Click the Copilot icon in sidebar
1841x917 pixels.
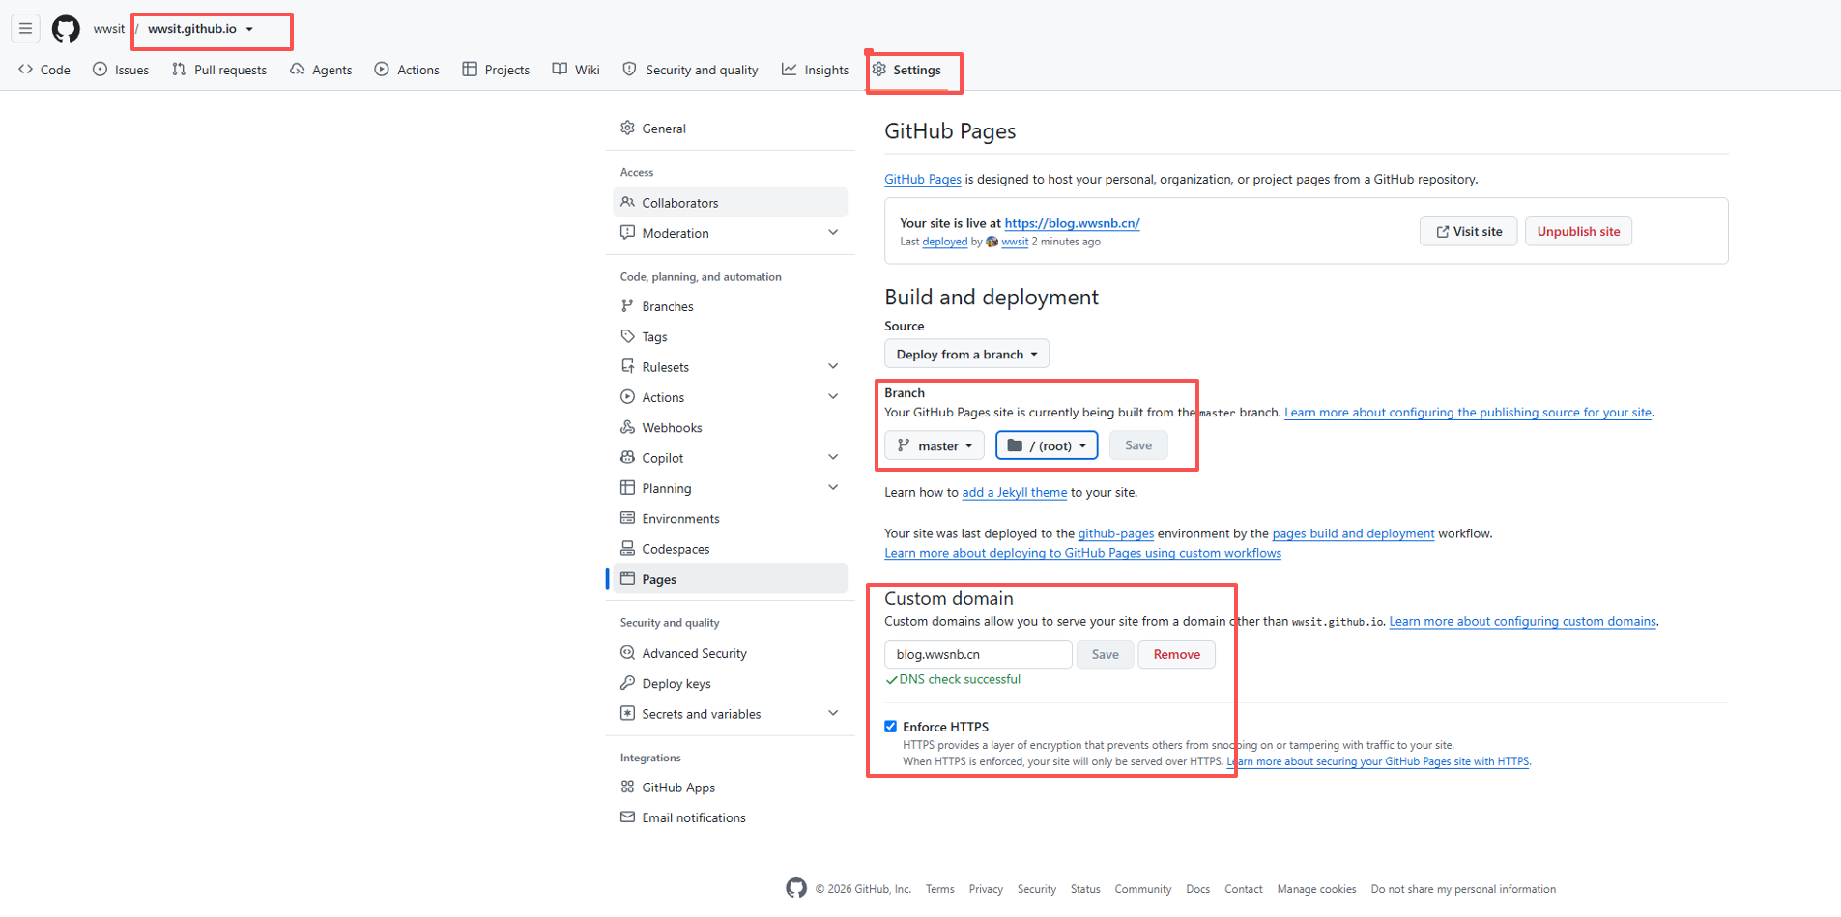pos(628,457)
